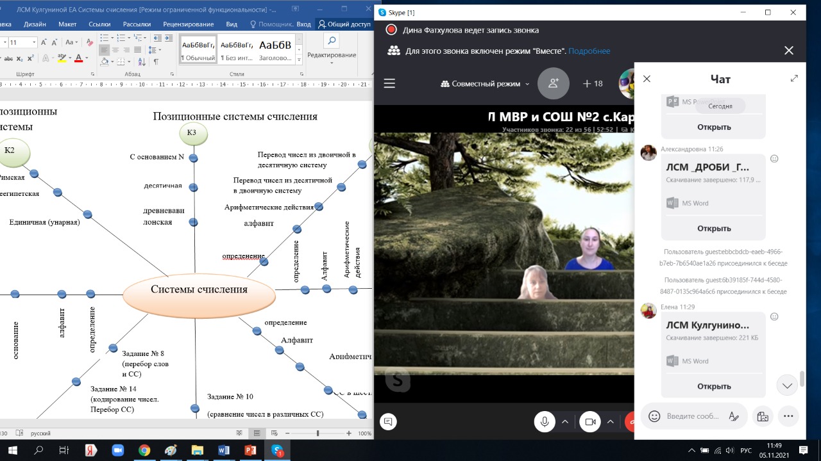The width and height of the screenshot is (821, 461).
Task: Click the add participants icon
Action: click(x=553, y=83)
